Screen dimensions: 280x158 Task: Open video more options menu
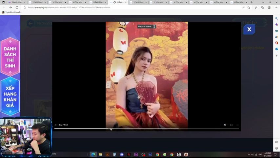[x=238, y=125]
